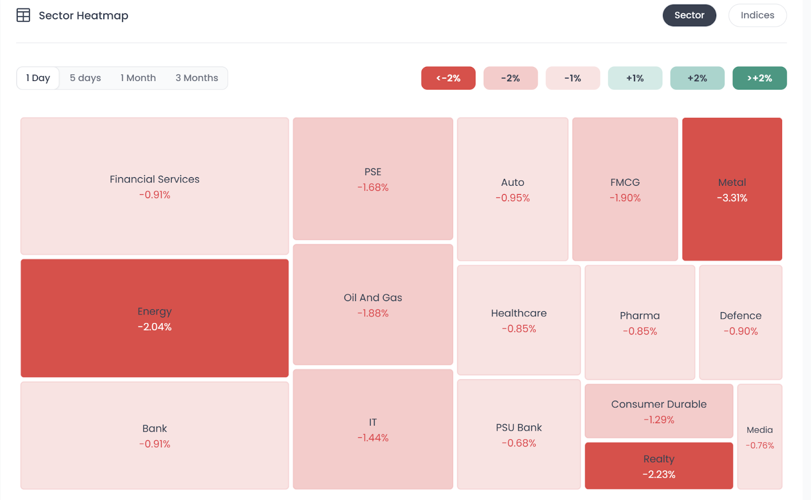Image resolution: width=811 pixels, height=500 pixels.
Task: Click the +1% legend swatch
Action: pos(635,78)
